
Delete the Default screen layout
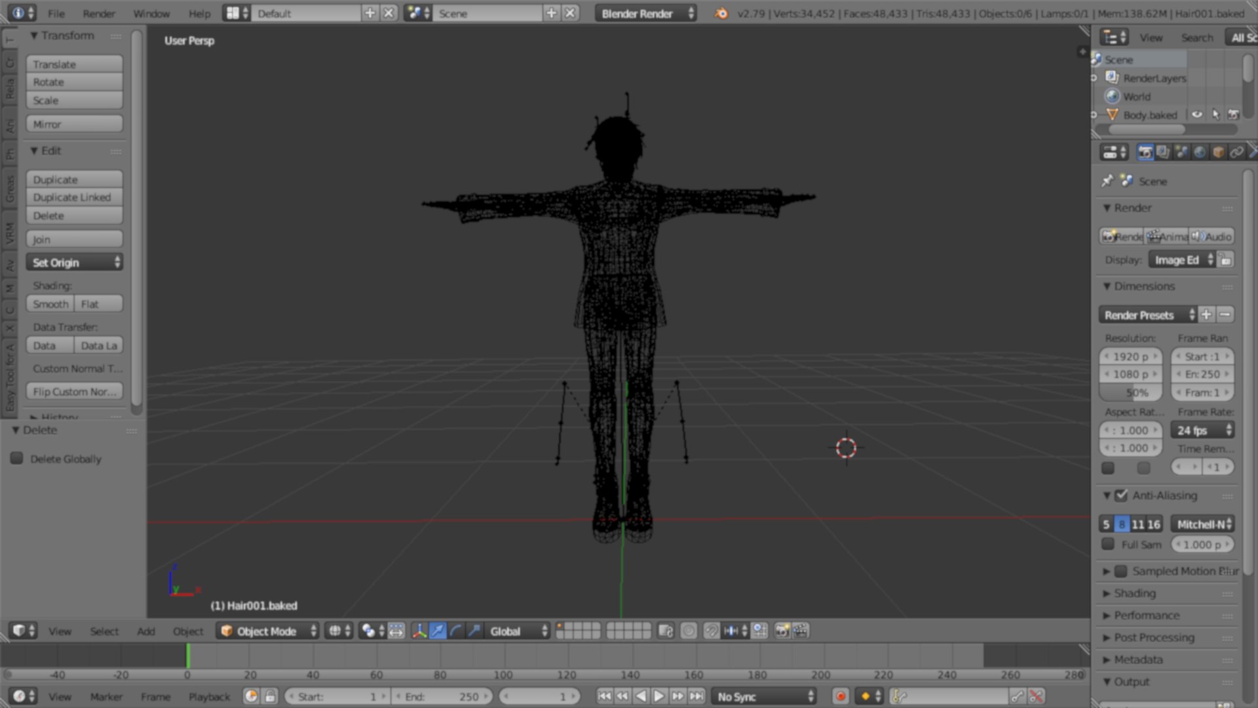click(x=389, y=13)
